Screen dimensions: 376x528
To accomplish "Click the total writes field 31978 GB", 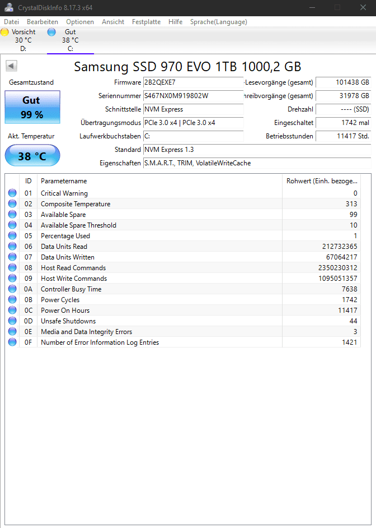I will click(x=344, y=96).
